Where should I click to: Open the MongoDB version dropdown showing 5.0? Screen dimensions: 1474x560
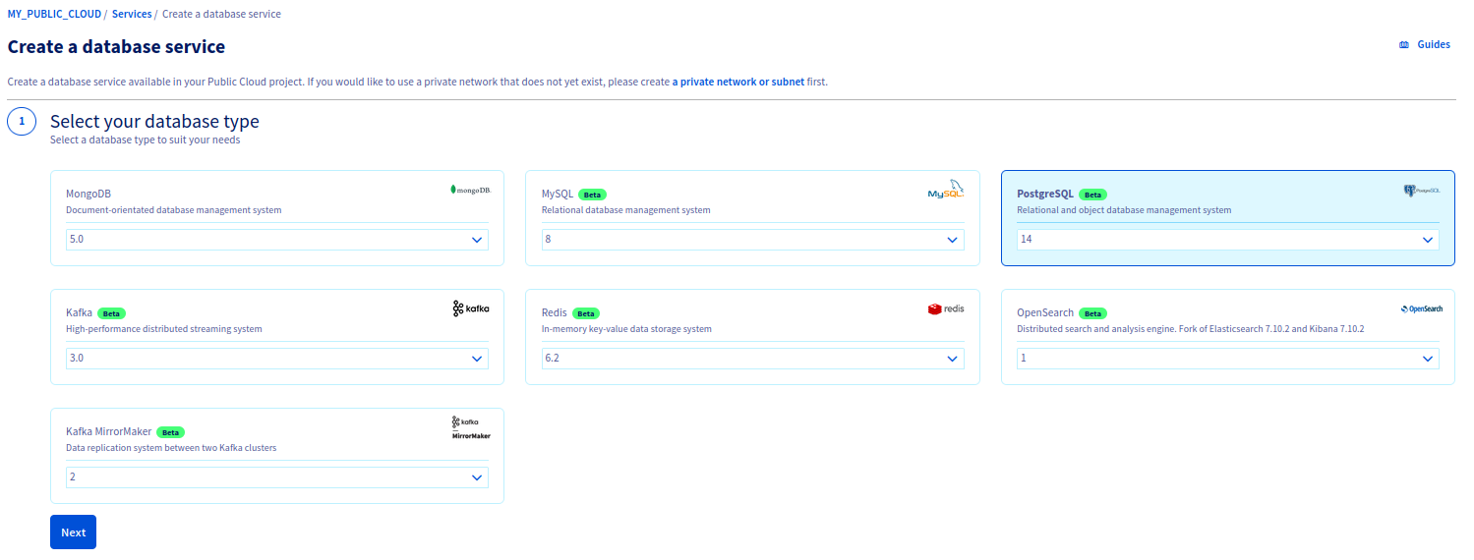pyautogui.click(x=277, y=240)
